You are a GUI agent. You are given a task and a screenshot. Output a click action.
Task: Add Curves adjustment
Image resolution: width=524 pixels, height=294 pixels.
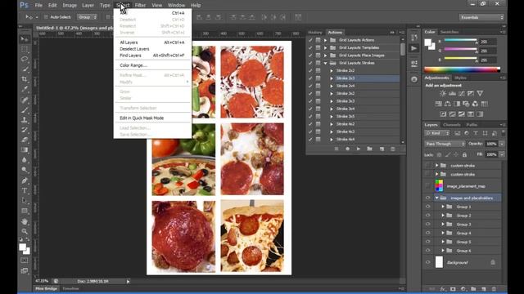462,94
